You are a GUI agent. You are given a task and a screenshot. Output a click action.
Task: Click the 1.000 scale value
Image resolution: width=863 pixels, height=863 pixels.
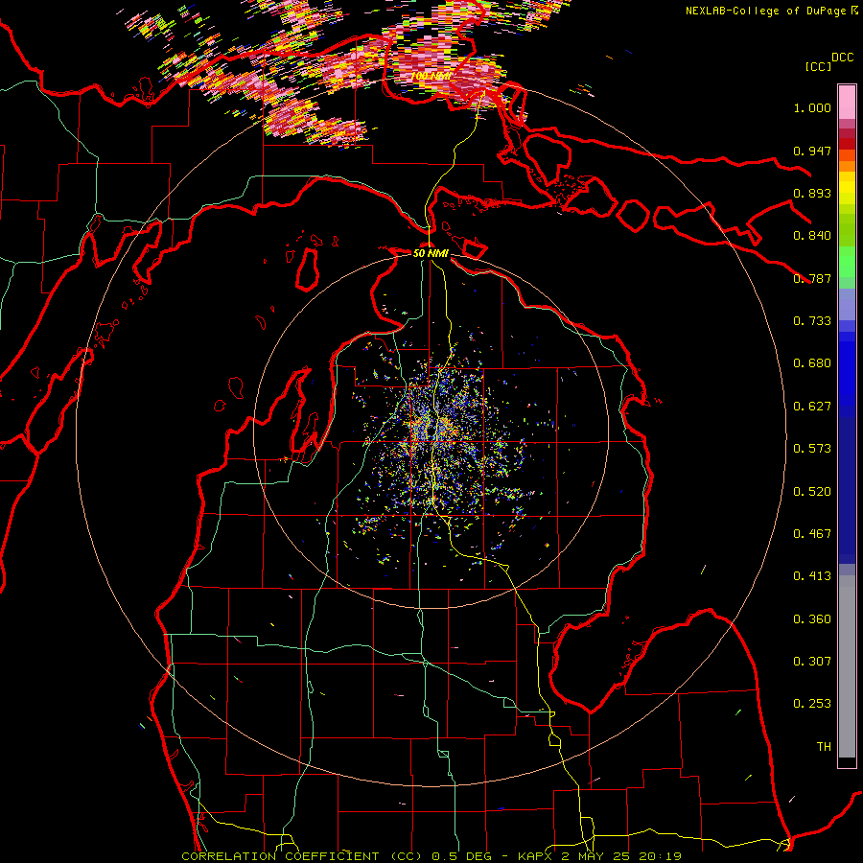coord(812,107)
